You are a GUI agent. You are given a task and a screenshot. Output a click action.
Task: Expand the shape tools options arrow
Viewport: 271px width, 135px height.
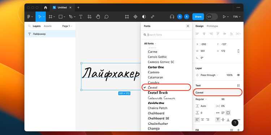pyautogui.click(x=64, y=17)
